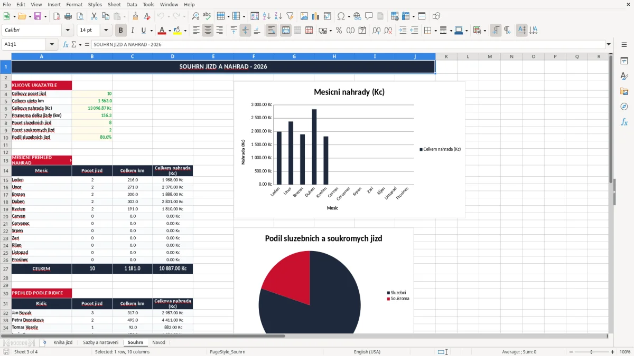Image resolution: width=634 pixels, height=356 pixels.
Task: Switch to the Navod sheet tab
Action: (x=158, y=342)
